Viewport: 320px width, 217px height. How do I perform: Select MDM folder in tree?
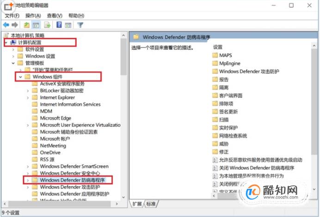46,111
